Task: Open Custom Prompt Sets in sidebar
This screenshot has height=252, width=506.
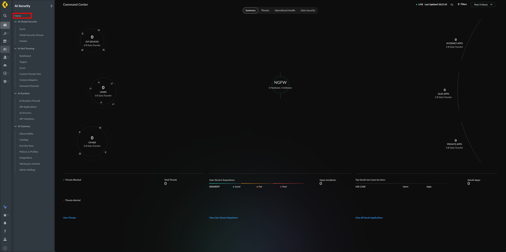Action: (x=30, y=74)
